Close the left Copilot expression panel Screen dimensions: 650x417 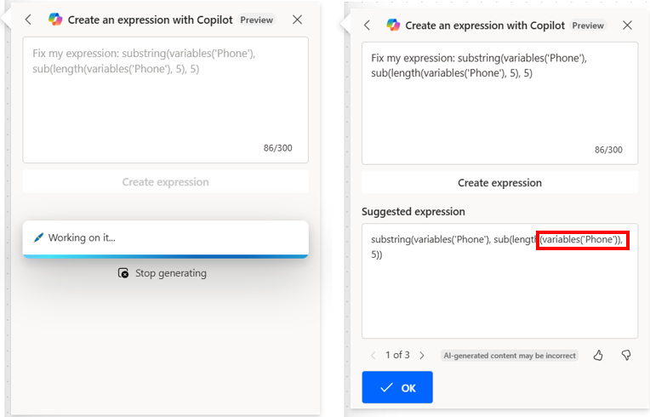tap(297, 20)
